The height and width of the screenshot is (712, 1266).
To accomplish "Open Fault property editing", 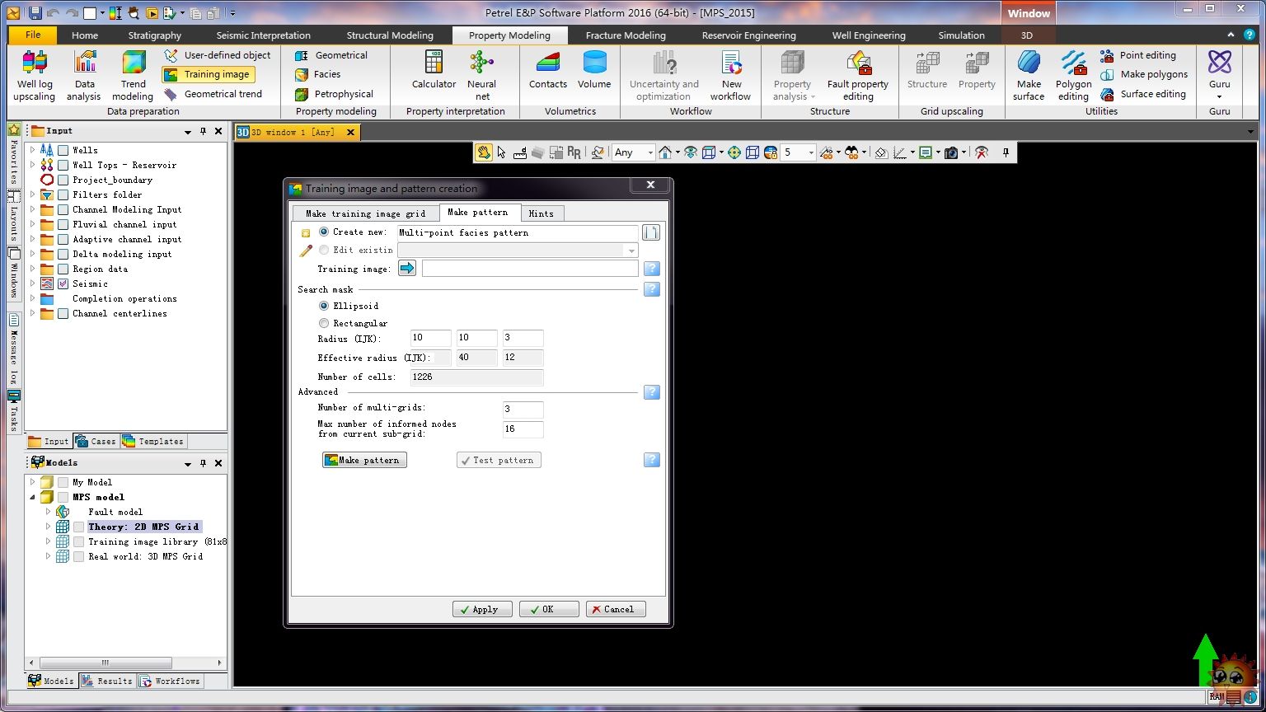I will point(858,75).
